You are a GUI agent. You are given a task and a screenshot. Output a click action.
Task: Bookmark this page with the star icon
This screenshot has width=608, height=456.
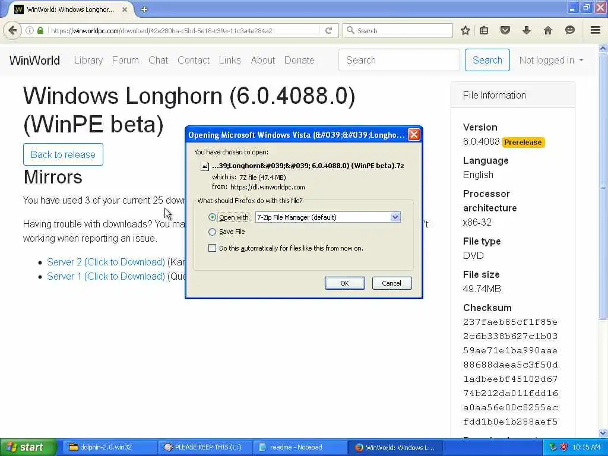click(465, 30)
